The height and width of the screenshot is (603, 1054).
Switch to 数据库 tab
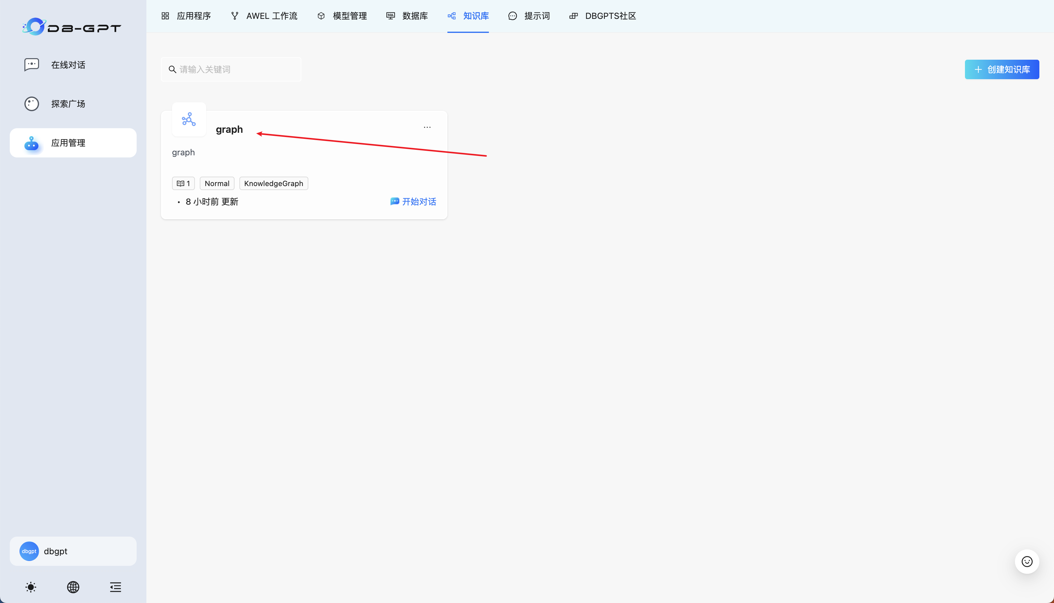pyautogui.click(x=407, y=16)
